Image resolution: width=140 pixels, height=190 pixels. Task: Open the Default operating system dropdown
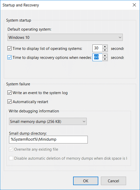coord(65,37)
